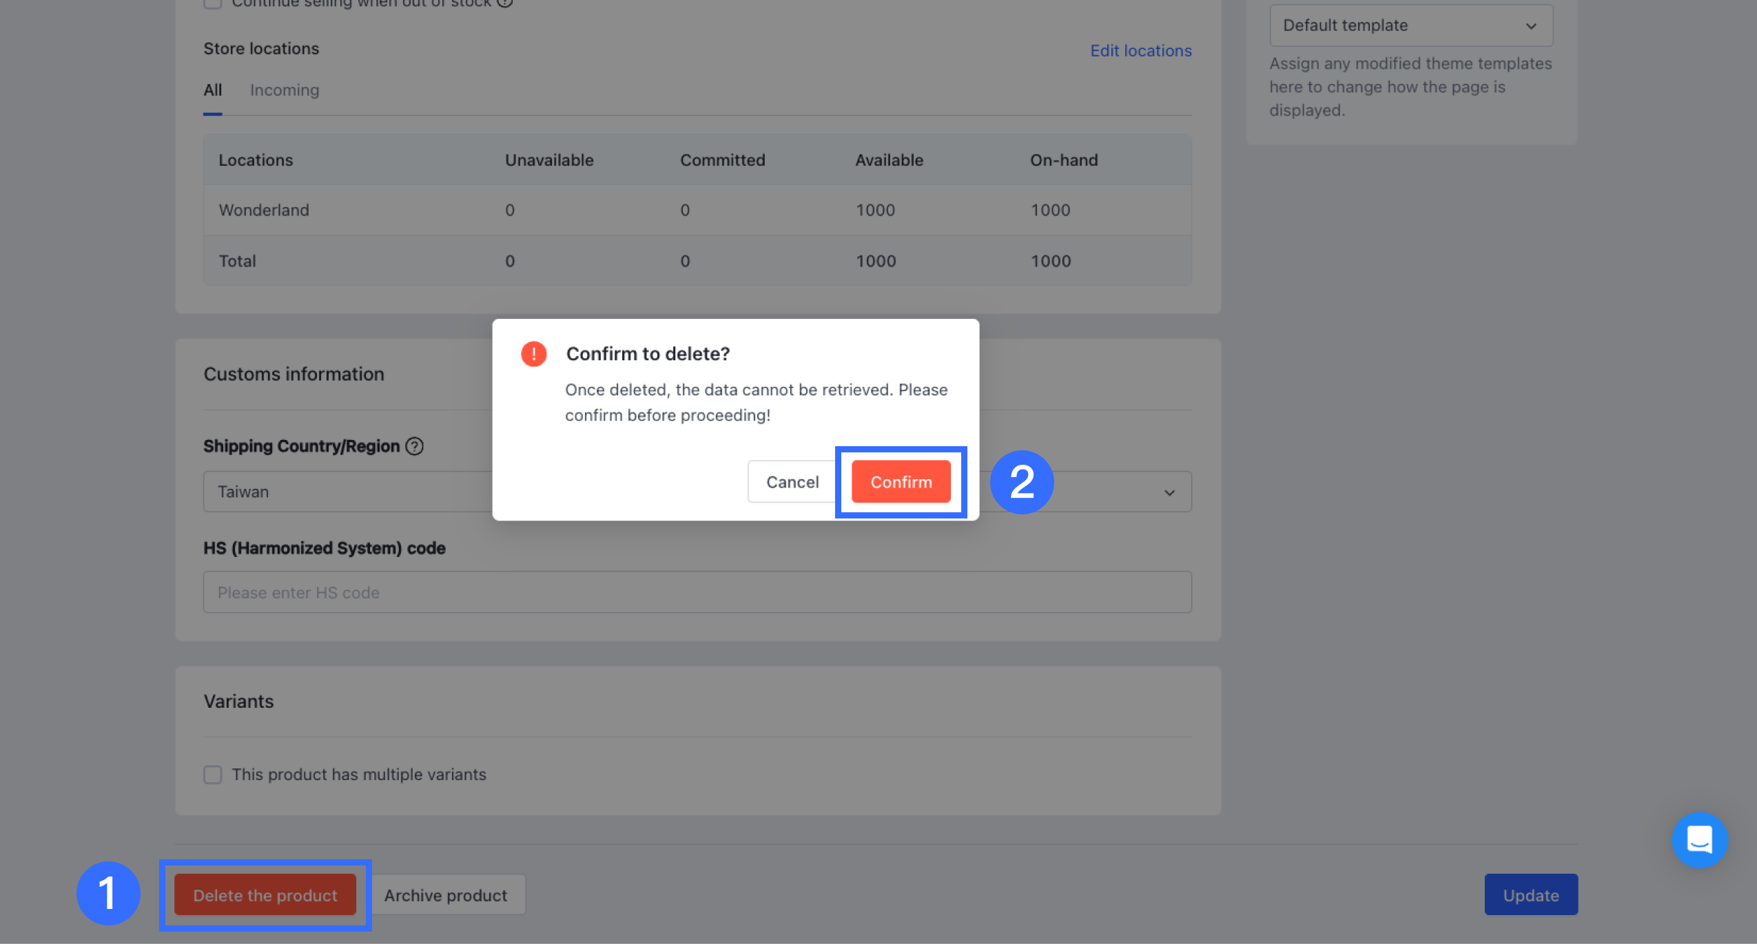The height and width of the screenshot is (944, 1757).
Task: Enable 'This product has multiple variants'
Action: (213, 775)
